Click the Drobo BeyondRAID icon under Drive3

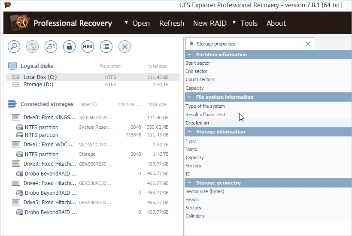click(x=20, y=173)
